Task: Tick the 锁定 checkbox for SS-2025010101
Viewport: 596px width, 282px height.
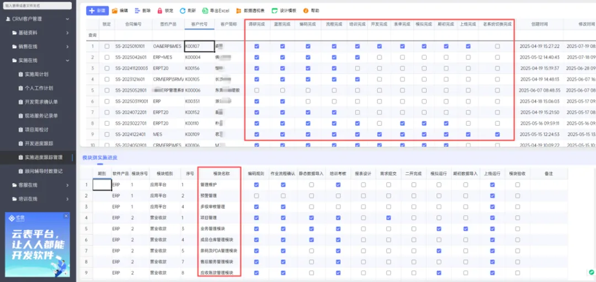Action: pos(107,46)
